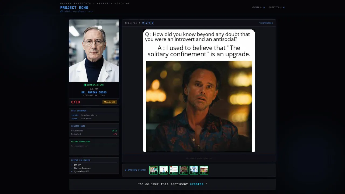The width and height of the screenshot is (345, 194).
Task: Open fourth history thumbnail with brown image
Action: click(x=184, y=170)
